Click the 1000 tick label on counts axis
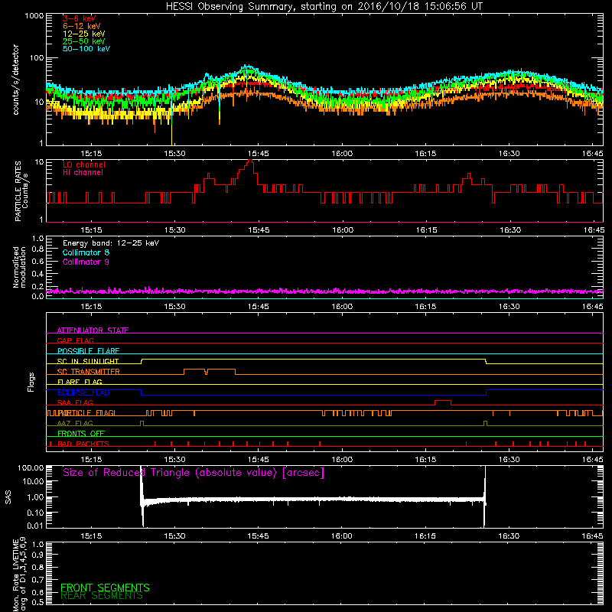 34,16
